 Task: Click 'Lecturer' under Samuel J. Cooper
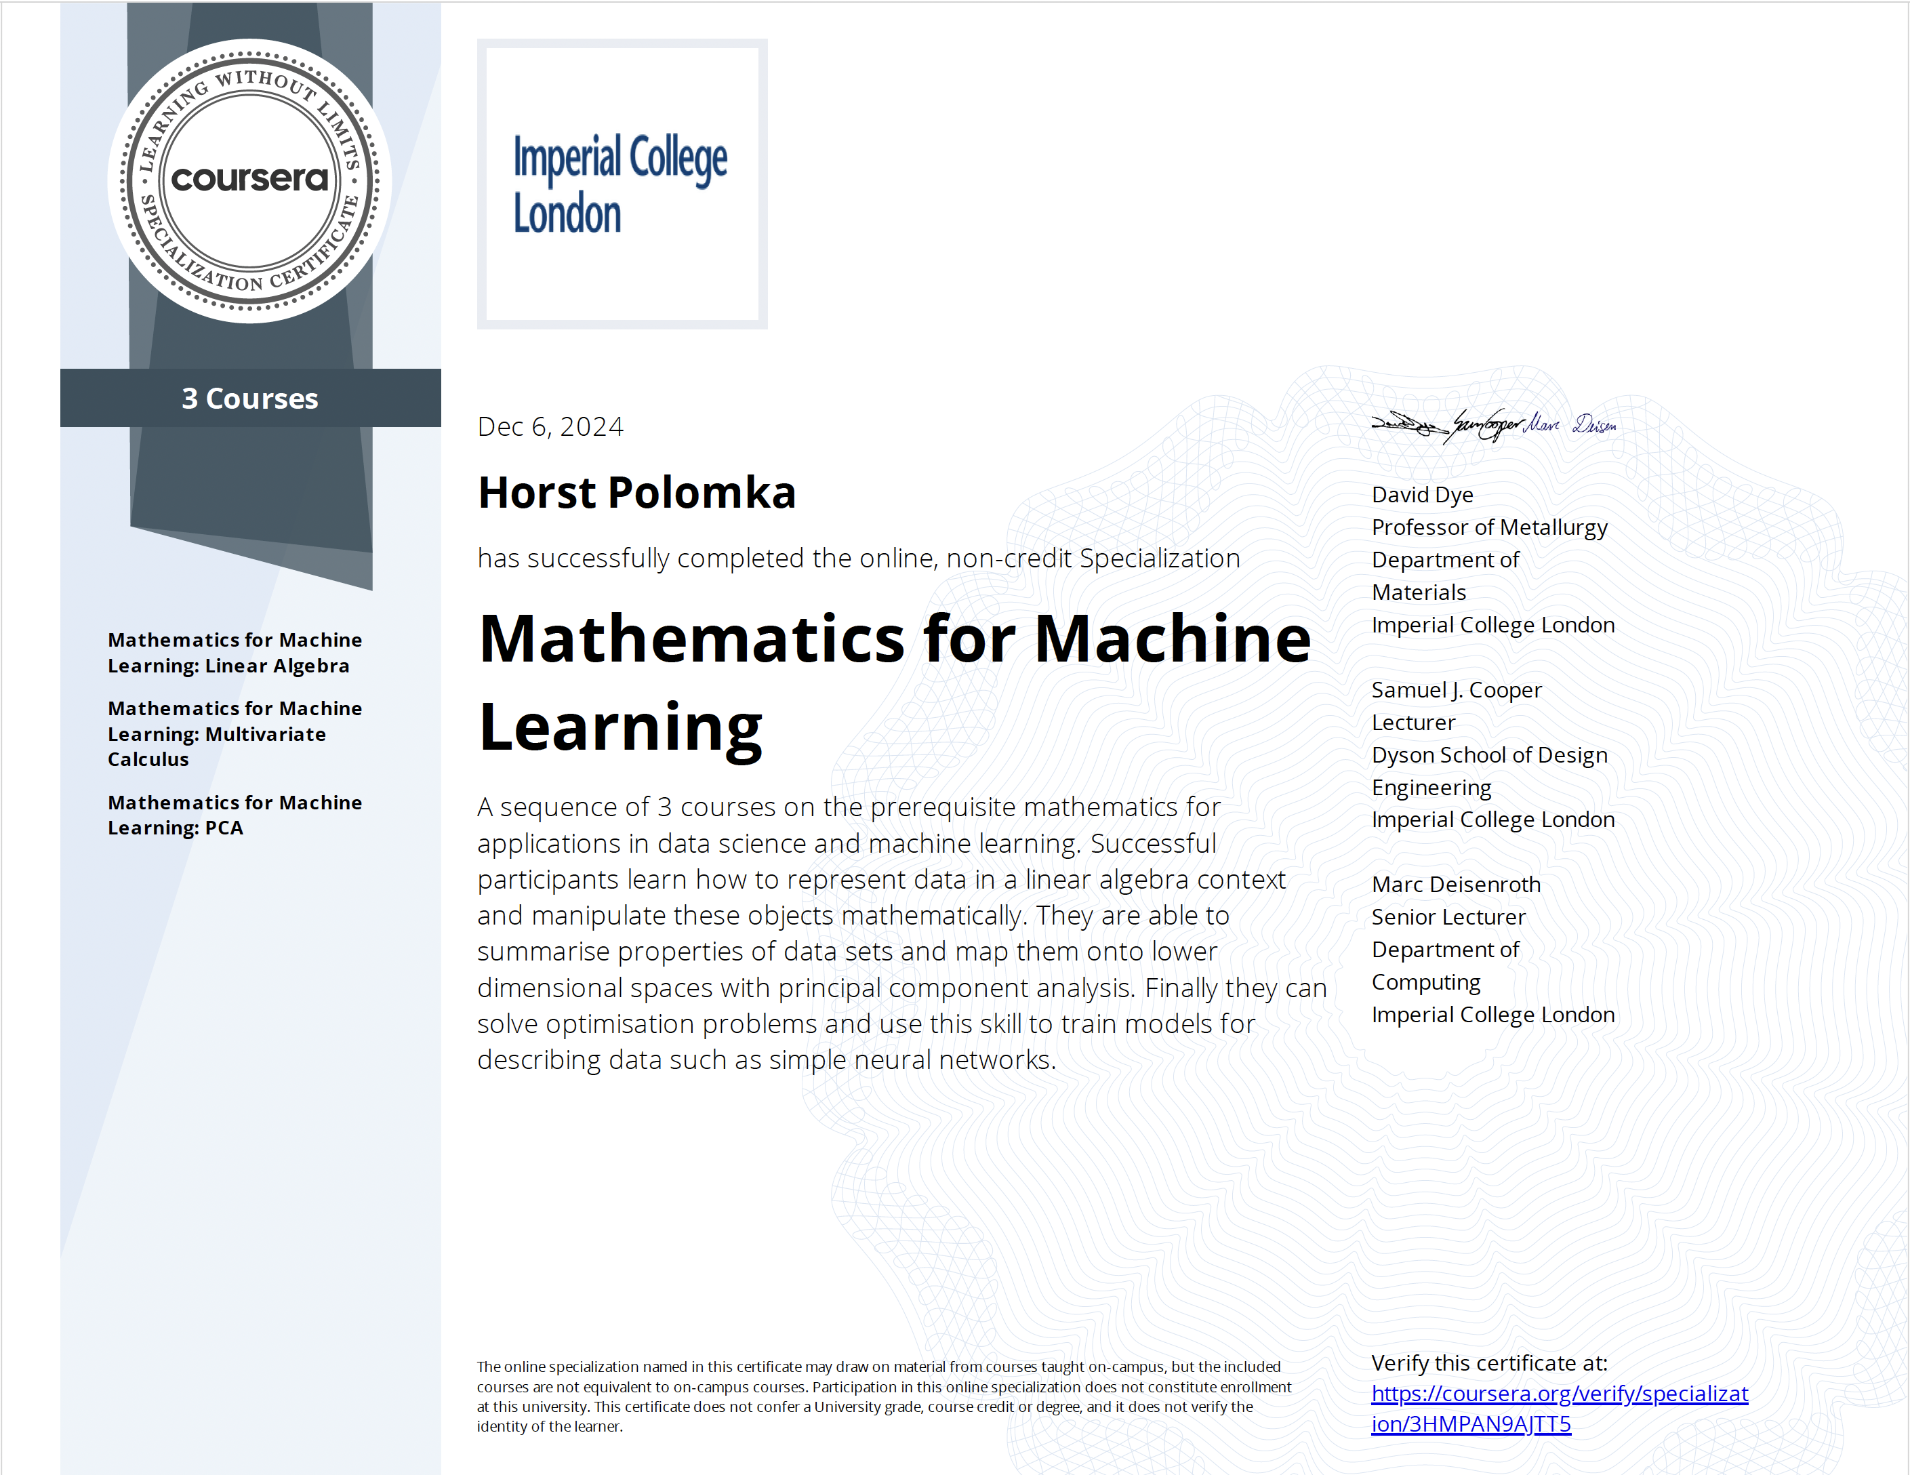pos(1413,722)
